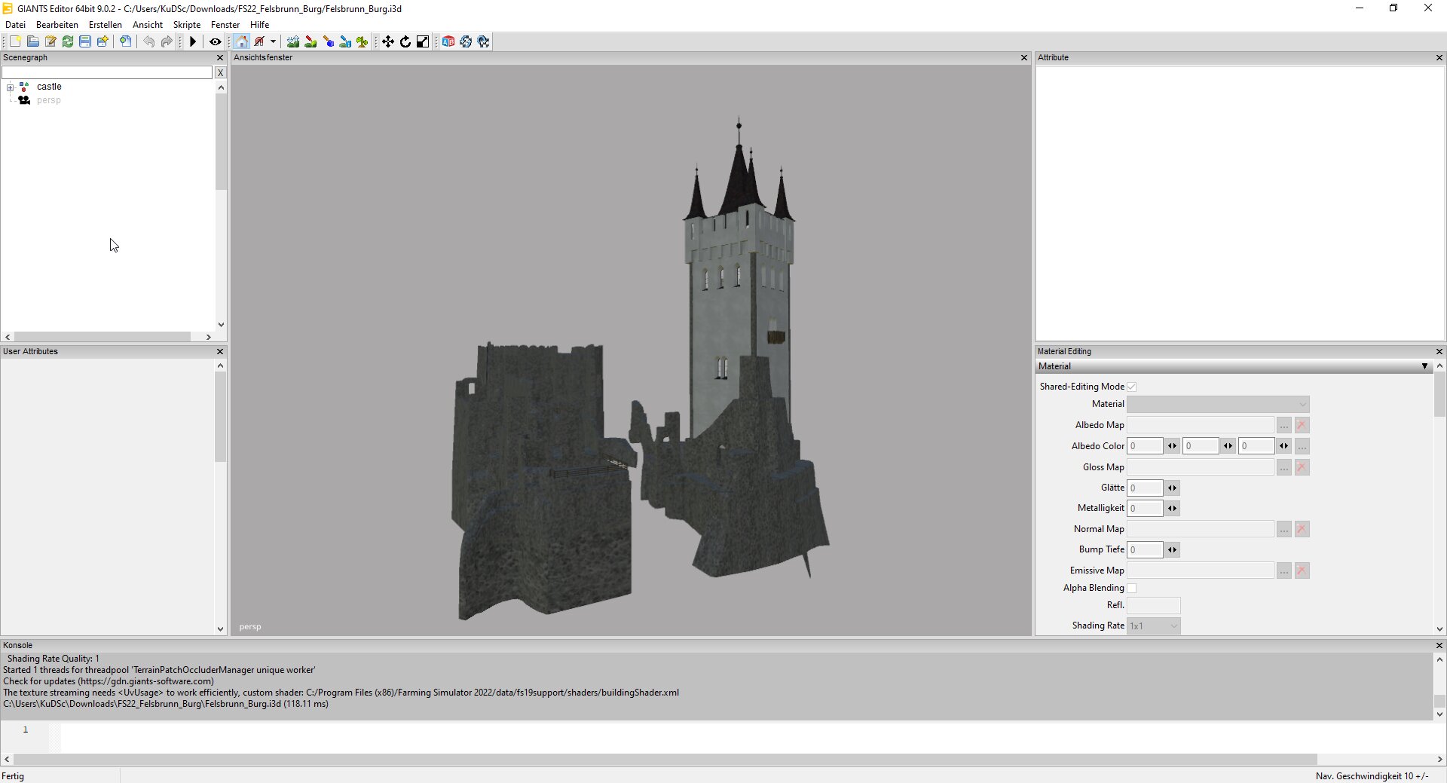Click the browse button for Albedo Map
This screenshot has height=783, width=1447.
1283,425
